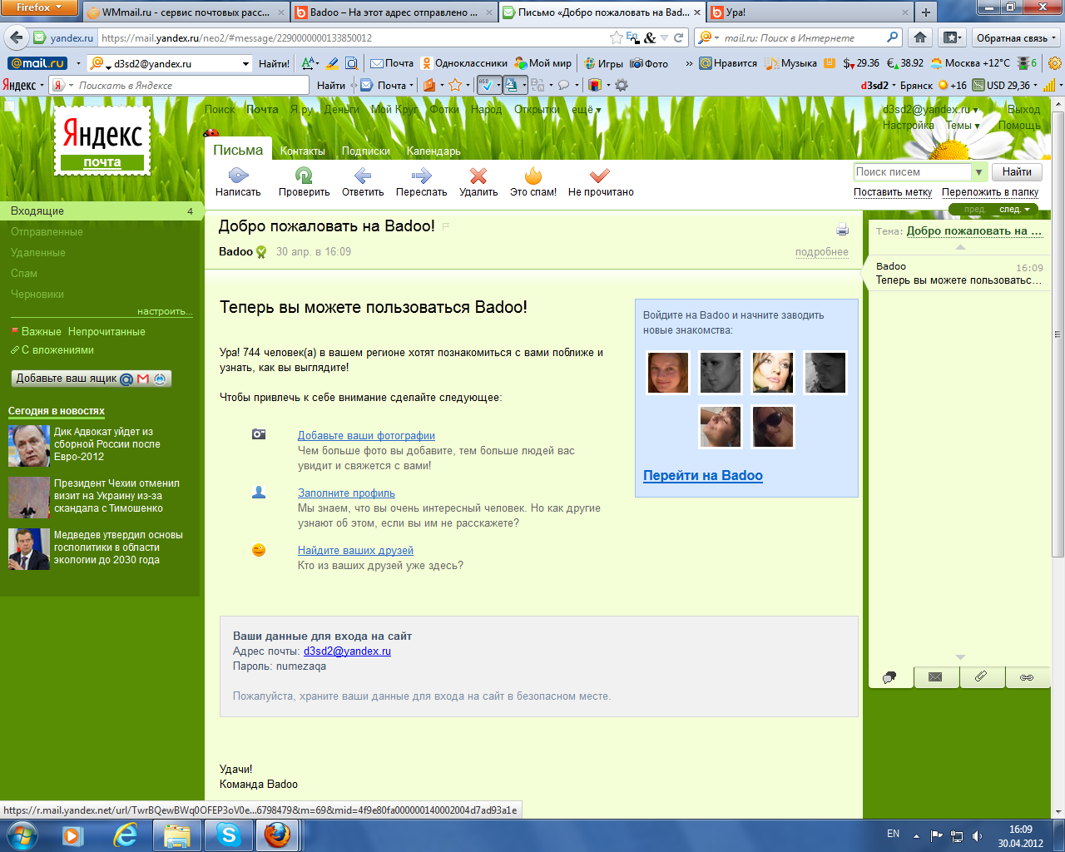Switch to the Календарь tab

pyautogui.click(x=433, y=151)
